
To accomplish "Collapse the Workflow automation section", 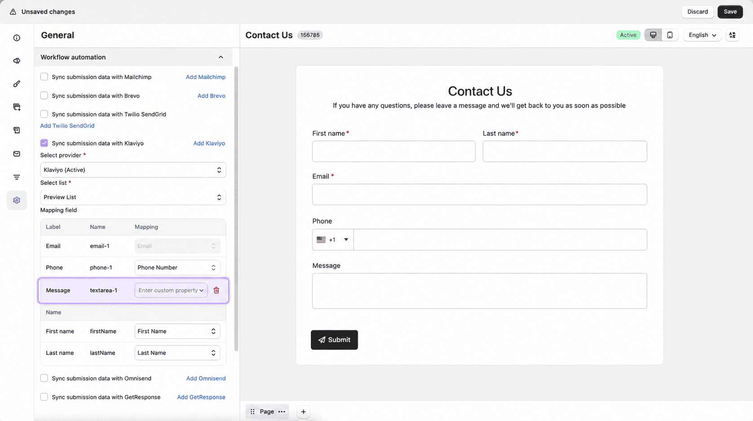I will [x=221, y=57].
